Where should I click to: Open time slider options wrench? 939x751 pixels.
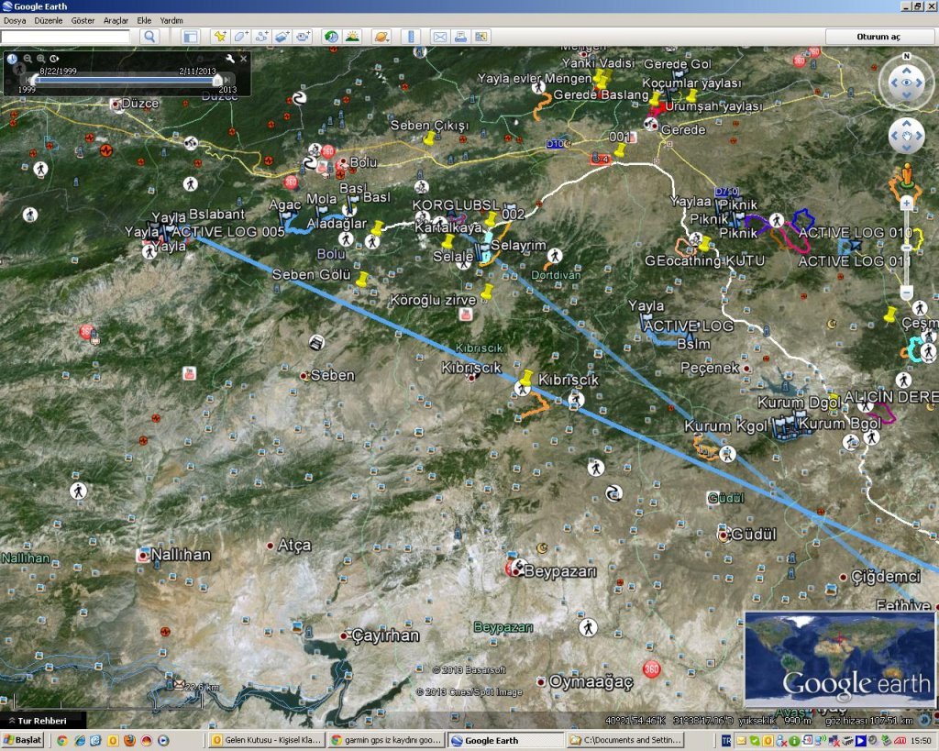[x=230, y=59]
